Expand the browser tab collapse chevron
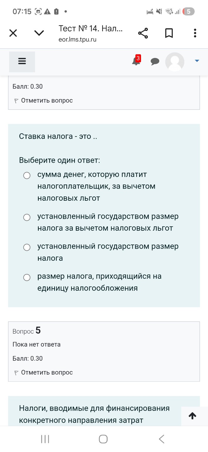 click(39, 33)
